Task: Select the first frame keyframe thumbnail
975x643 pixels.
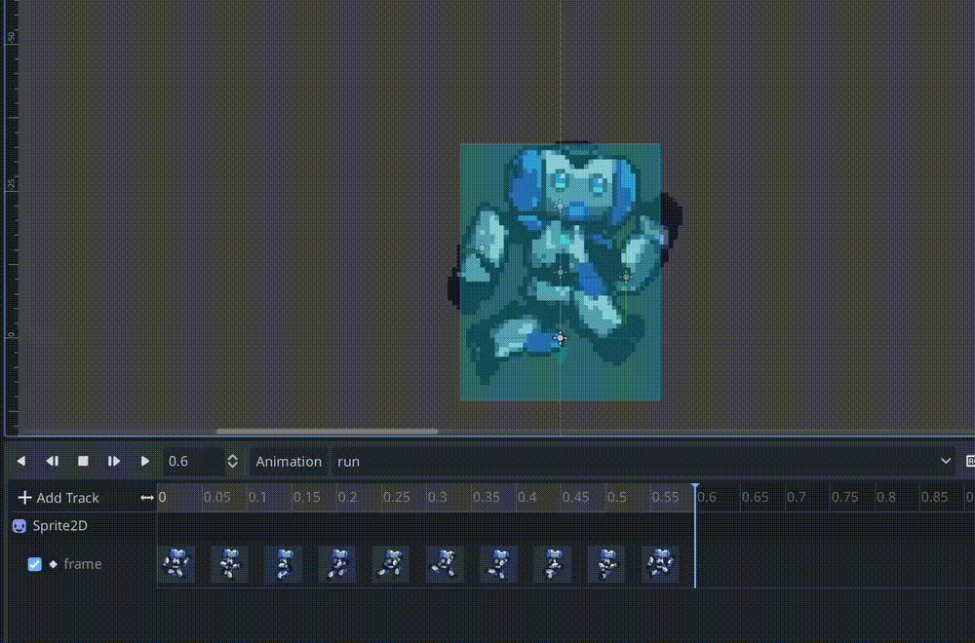Action: (175, 564)
